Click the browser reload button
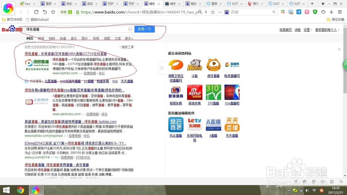The width and height of the screenshot is (347, 195). pyautogui.click(x=36, y=12)
